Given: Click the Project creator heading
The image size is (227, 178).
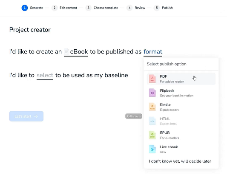Looking at the screenshot, I should pos(30,30).
